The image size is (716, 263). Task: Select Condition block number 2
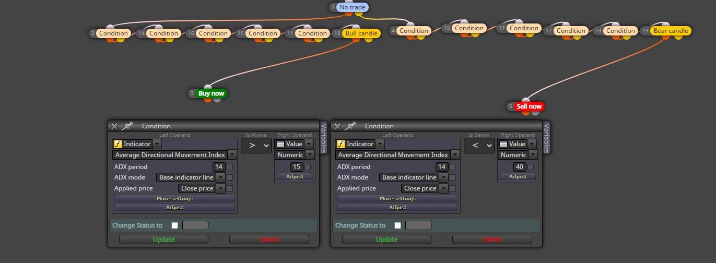click(113, 33)
